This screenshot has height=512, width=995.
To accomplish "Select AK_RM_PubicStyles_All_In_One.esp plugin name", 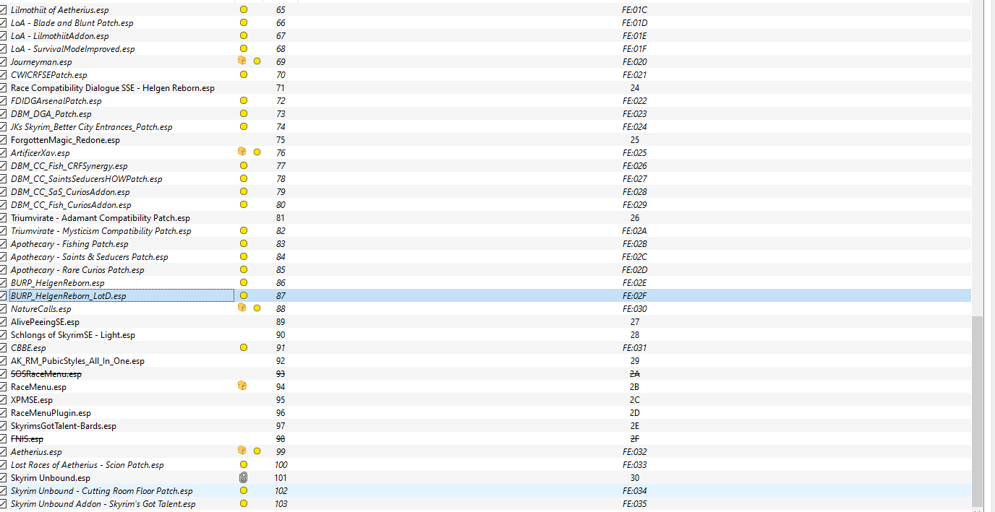I will pos(78,360).
